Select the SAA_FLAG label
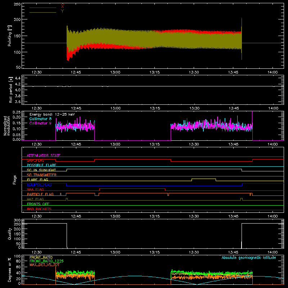The height and width of the screenshot is (288, 288). point(35,189)
